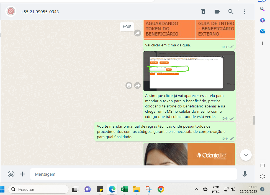Open the Edge sidebar search icon
Viewport: 270px width, 195px height.
click(262, 9)
